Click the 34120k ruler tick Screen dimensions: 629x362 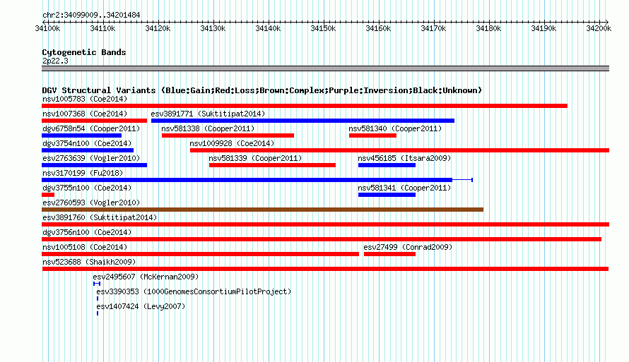[x=158, y=28]
